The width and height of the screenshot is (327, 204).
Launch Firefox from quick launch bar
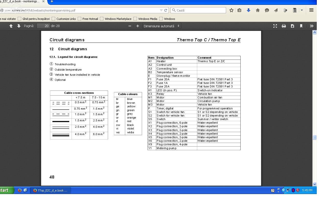point(20,190)
